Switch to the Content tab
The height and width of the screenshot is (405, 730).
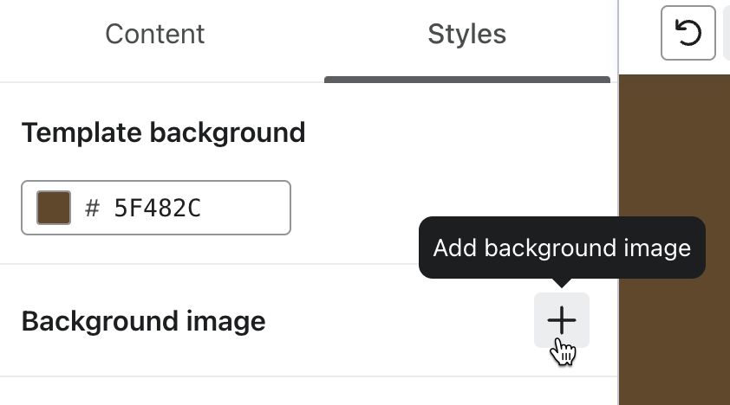coord(154,35)
